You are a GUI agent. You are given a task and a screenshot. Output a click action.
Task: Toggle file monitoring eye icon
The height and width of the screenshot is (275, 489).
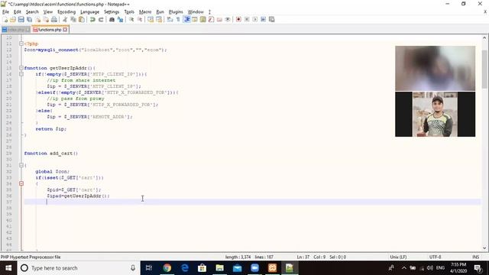(228, 19)
